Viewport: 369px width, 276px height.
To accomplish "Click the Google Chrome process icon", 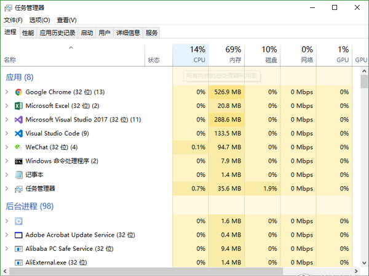I will point(18,92).
